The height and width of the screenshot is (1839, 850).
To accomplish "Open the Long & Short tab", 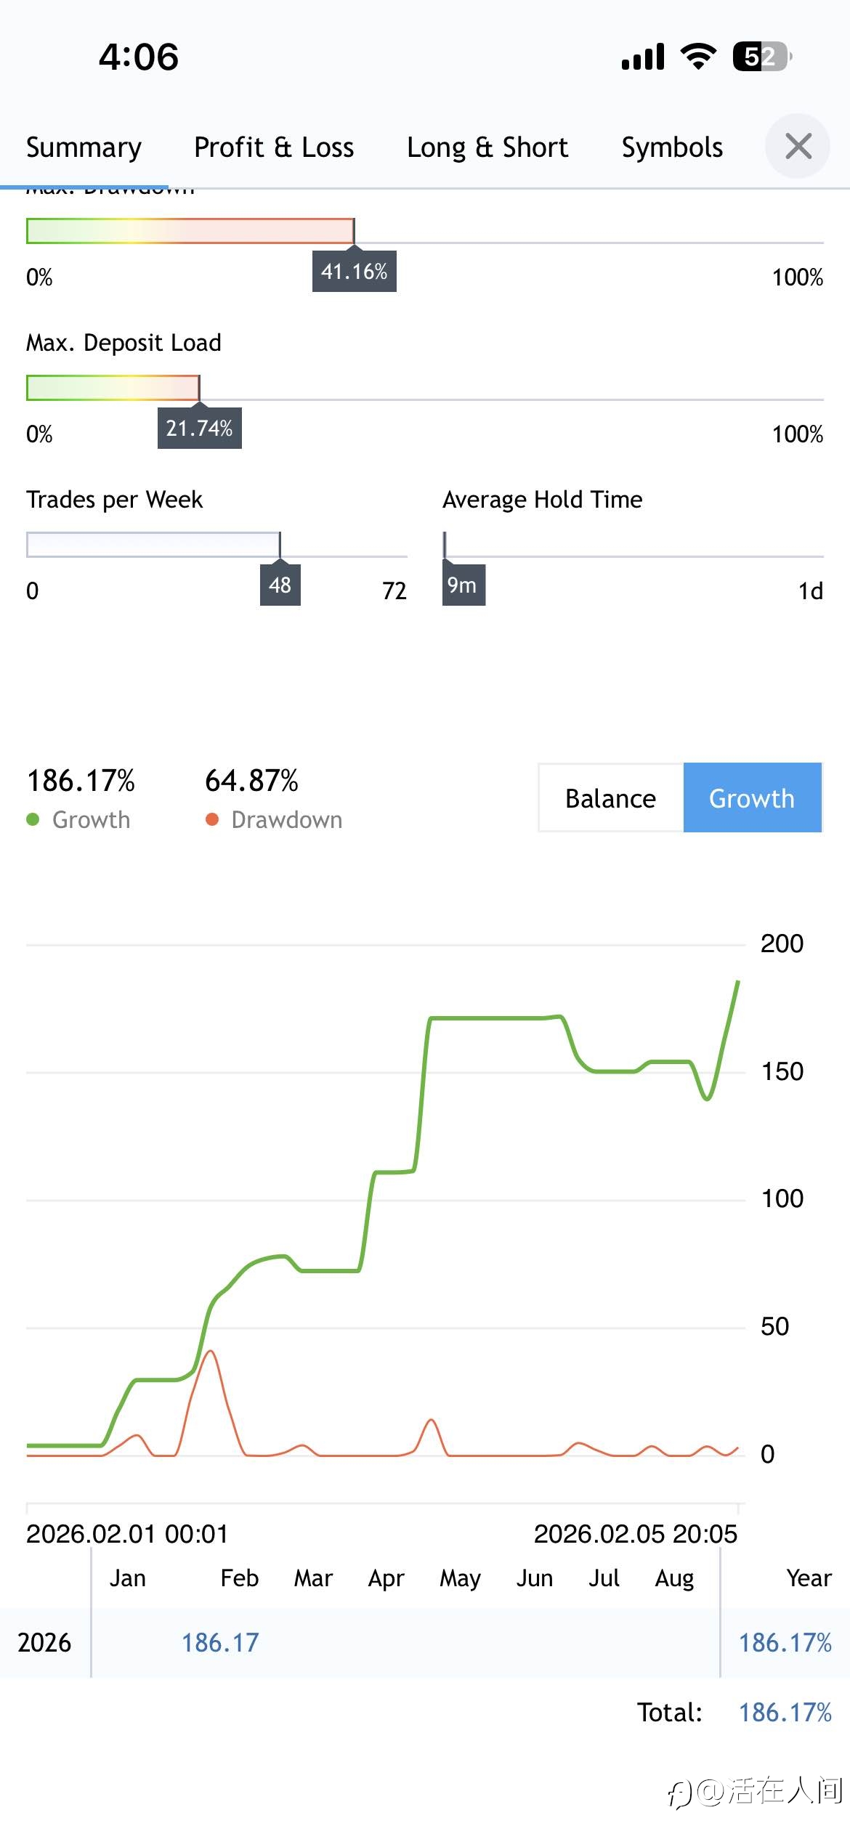I will click(x=487, y=147).
